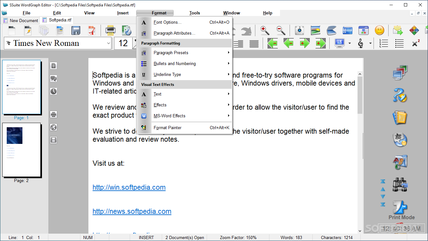Viewport: 428px width, 241px height.
Task: Click the stacked pages toolbar icon
Action: coord(44,31)
